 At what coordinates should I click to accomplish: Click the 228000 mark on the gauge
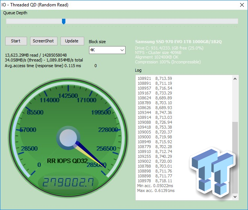tap(108, 130)
